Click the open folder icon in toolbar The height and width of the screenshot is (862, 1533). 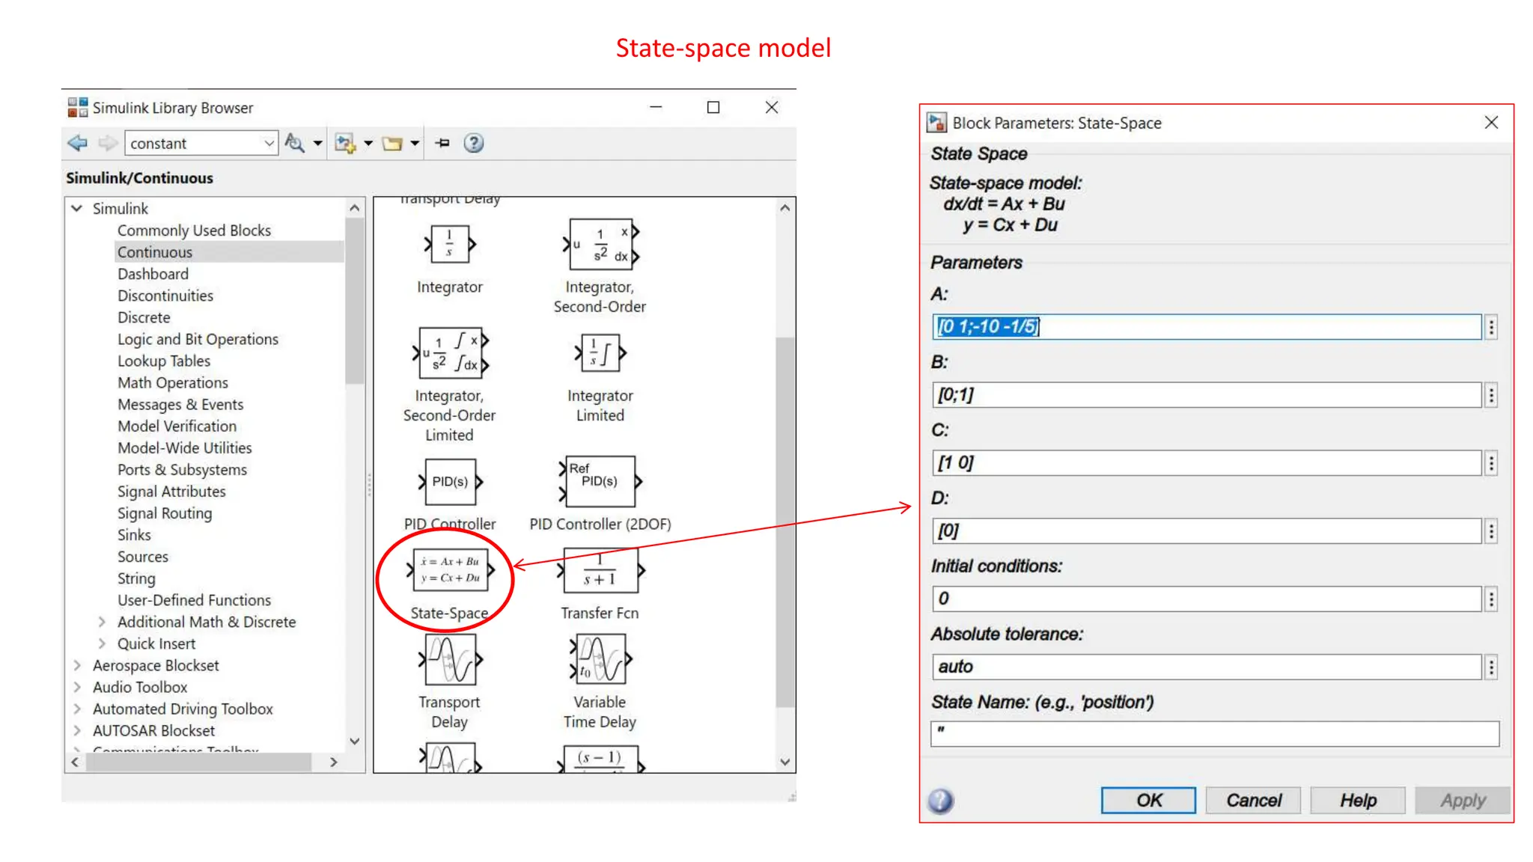(x=393, y=143)
